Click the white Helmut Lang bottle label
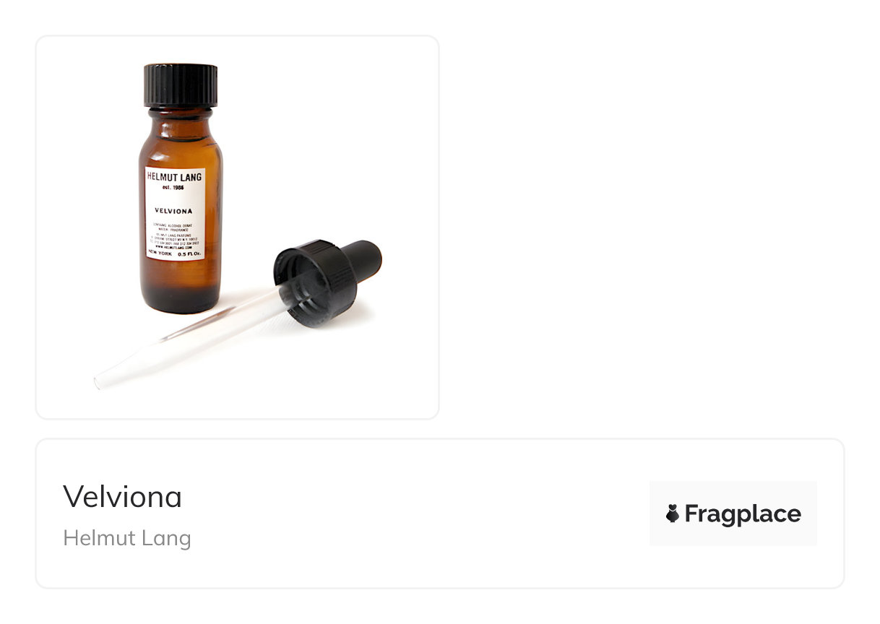 click(175, 213)
